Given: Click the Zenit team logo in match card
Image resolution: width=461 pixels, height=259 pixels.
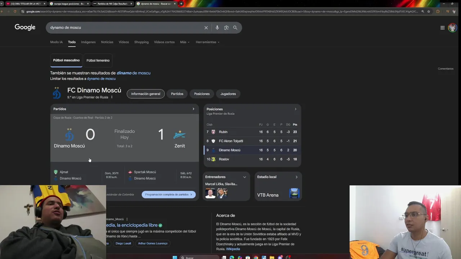Looking at the screenshot, I should (x=179, y=135).
